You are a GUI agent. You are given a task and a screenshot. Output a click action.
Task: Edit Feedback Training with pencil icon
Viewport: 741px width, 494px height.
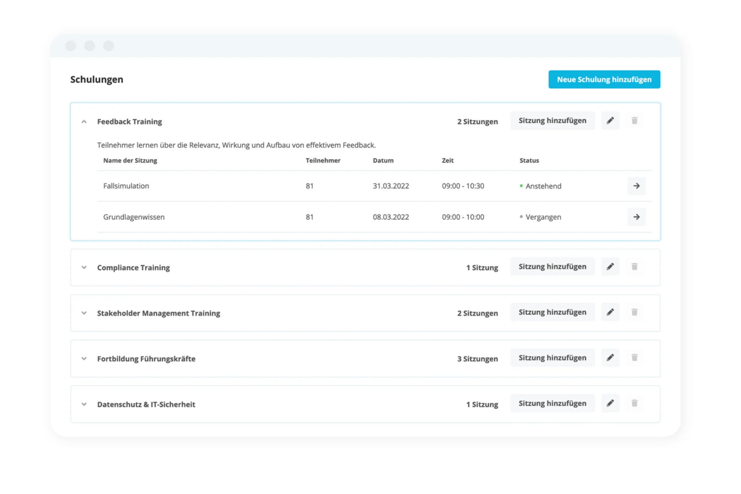coord(610,121)
